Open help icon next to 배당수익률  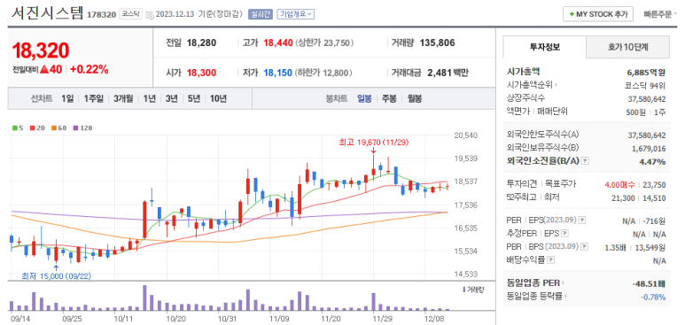pyautogui.click(x=551, y=260)
